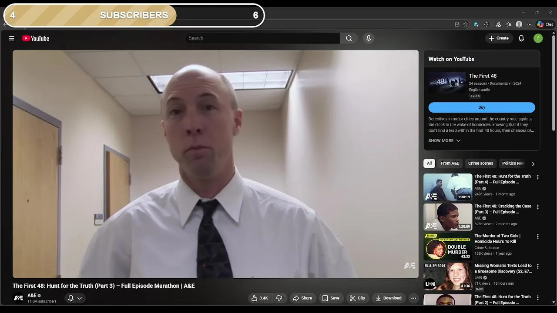Open browser settings and more menu
The image size is (557, 313).
(x=529, y=24)
